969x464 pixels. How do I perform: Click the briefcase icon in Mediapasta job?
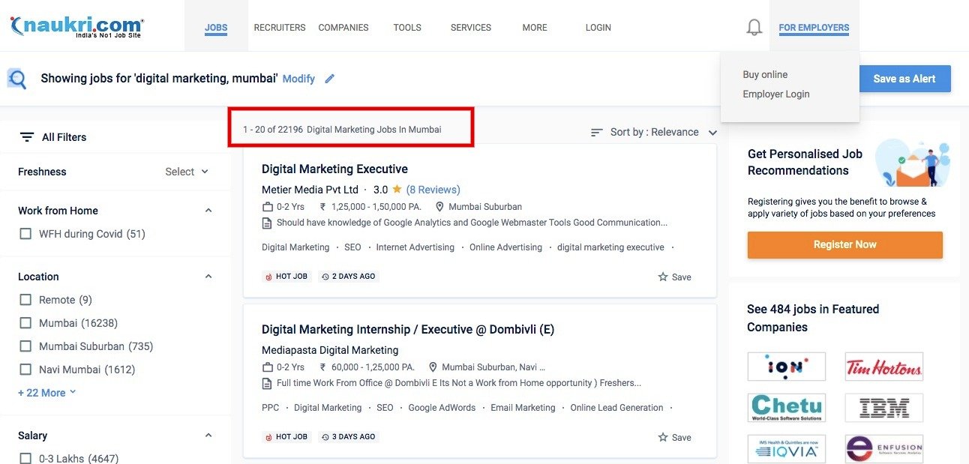[267, 367]
